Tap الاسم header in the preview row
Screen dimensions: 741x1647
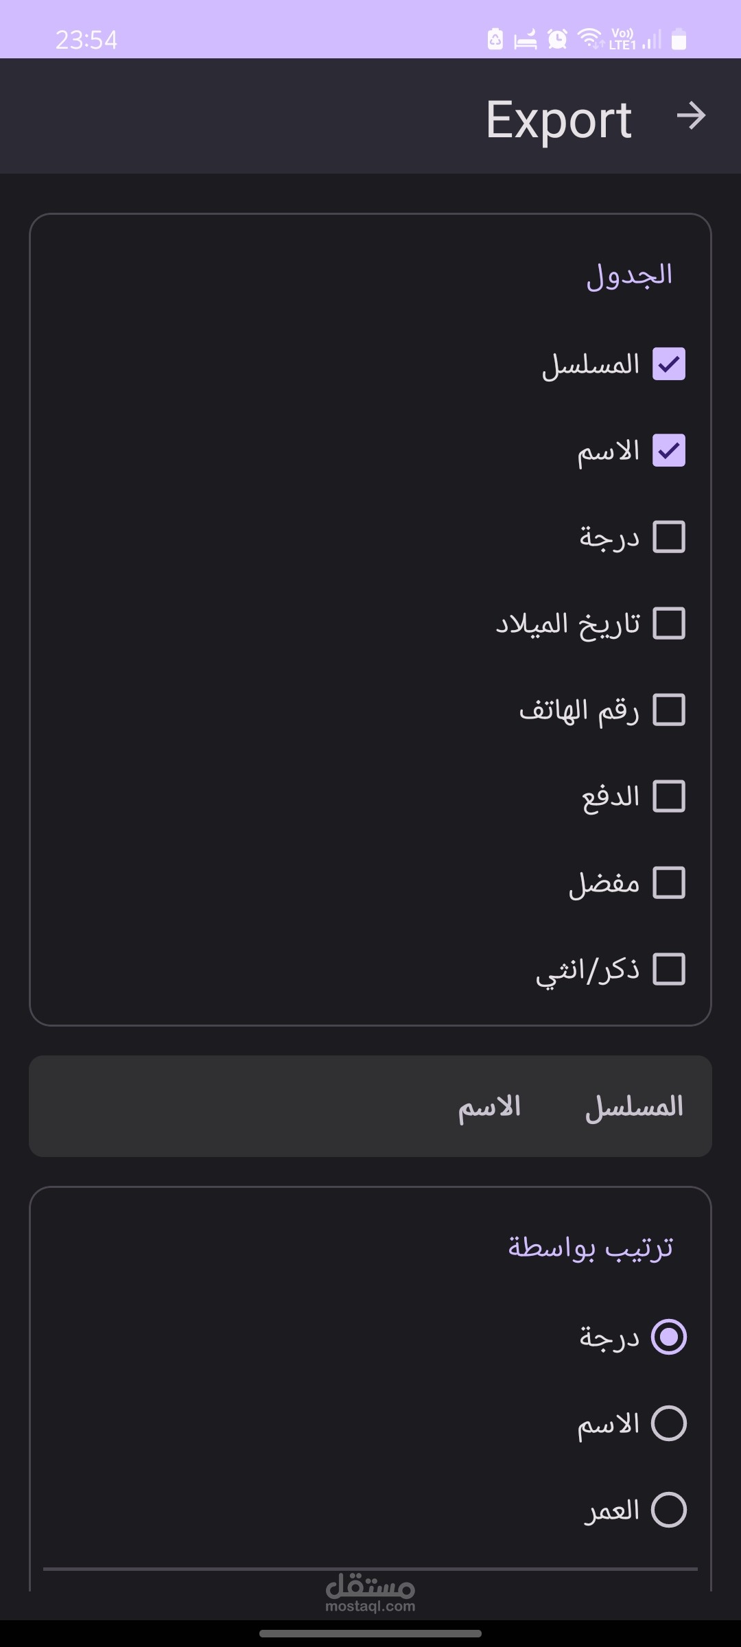(x=489, y=1106)
